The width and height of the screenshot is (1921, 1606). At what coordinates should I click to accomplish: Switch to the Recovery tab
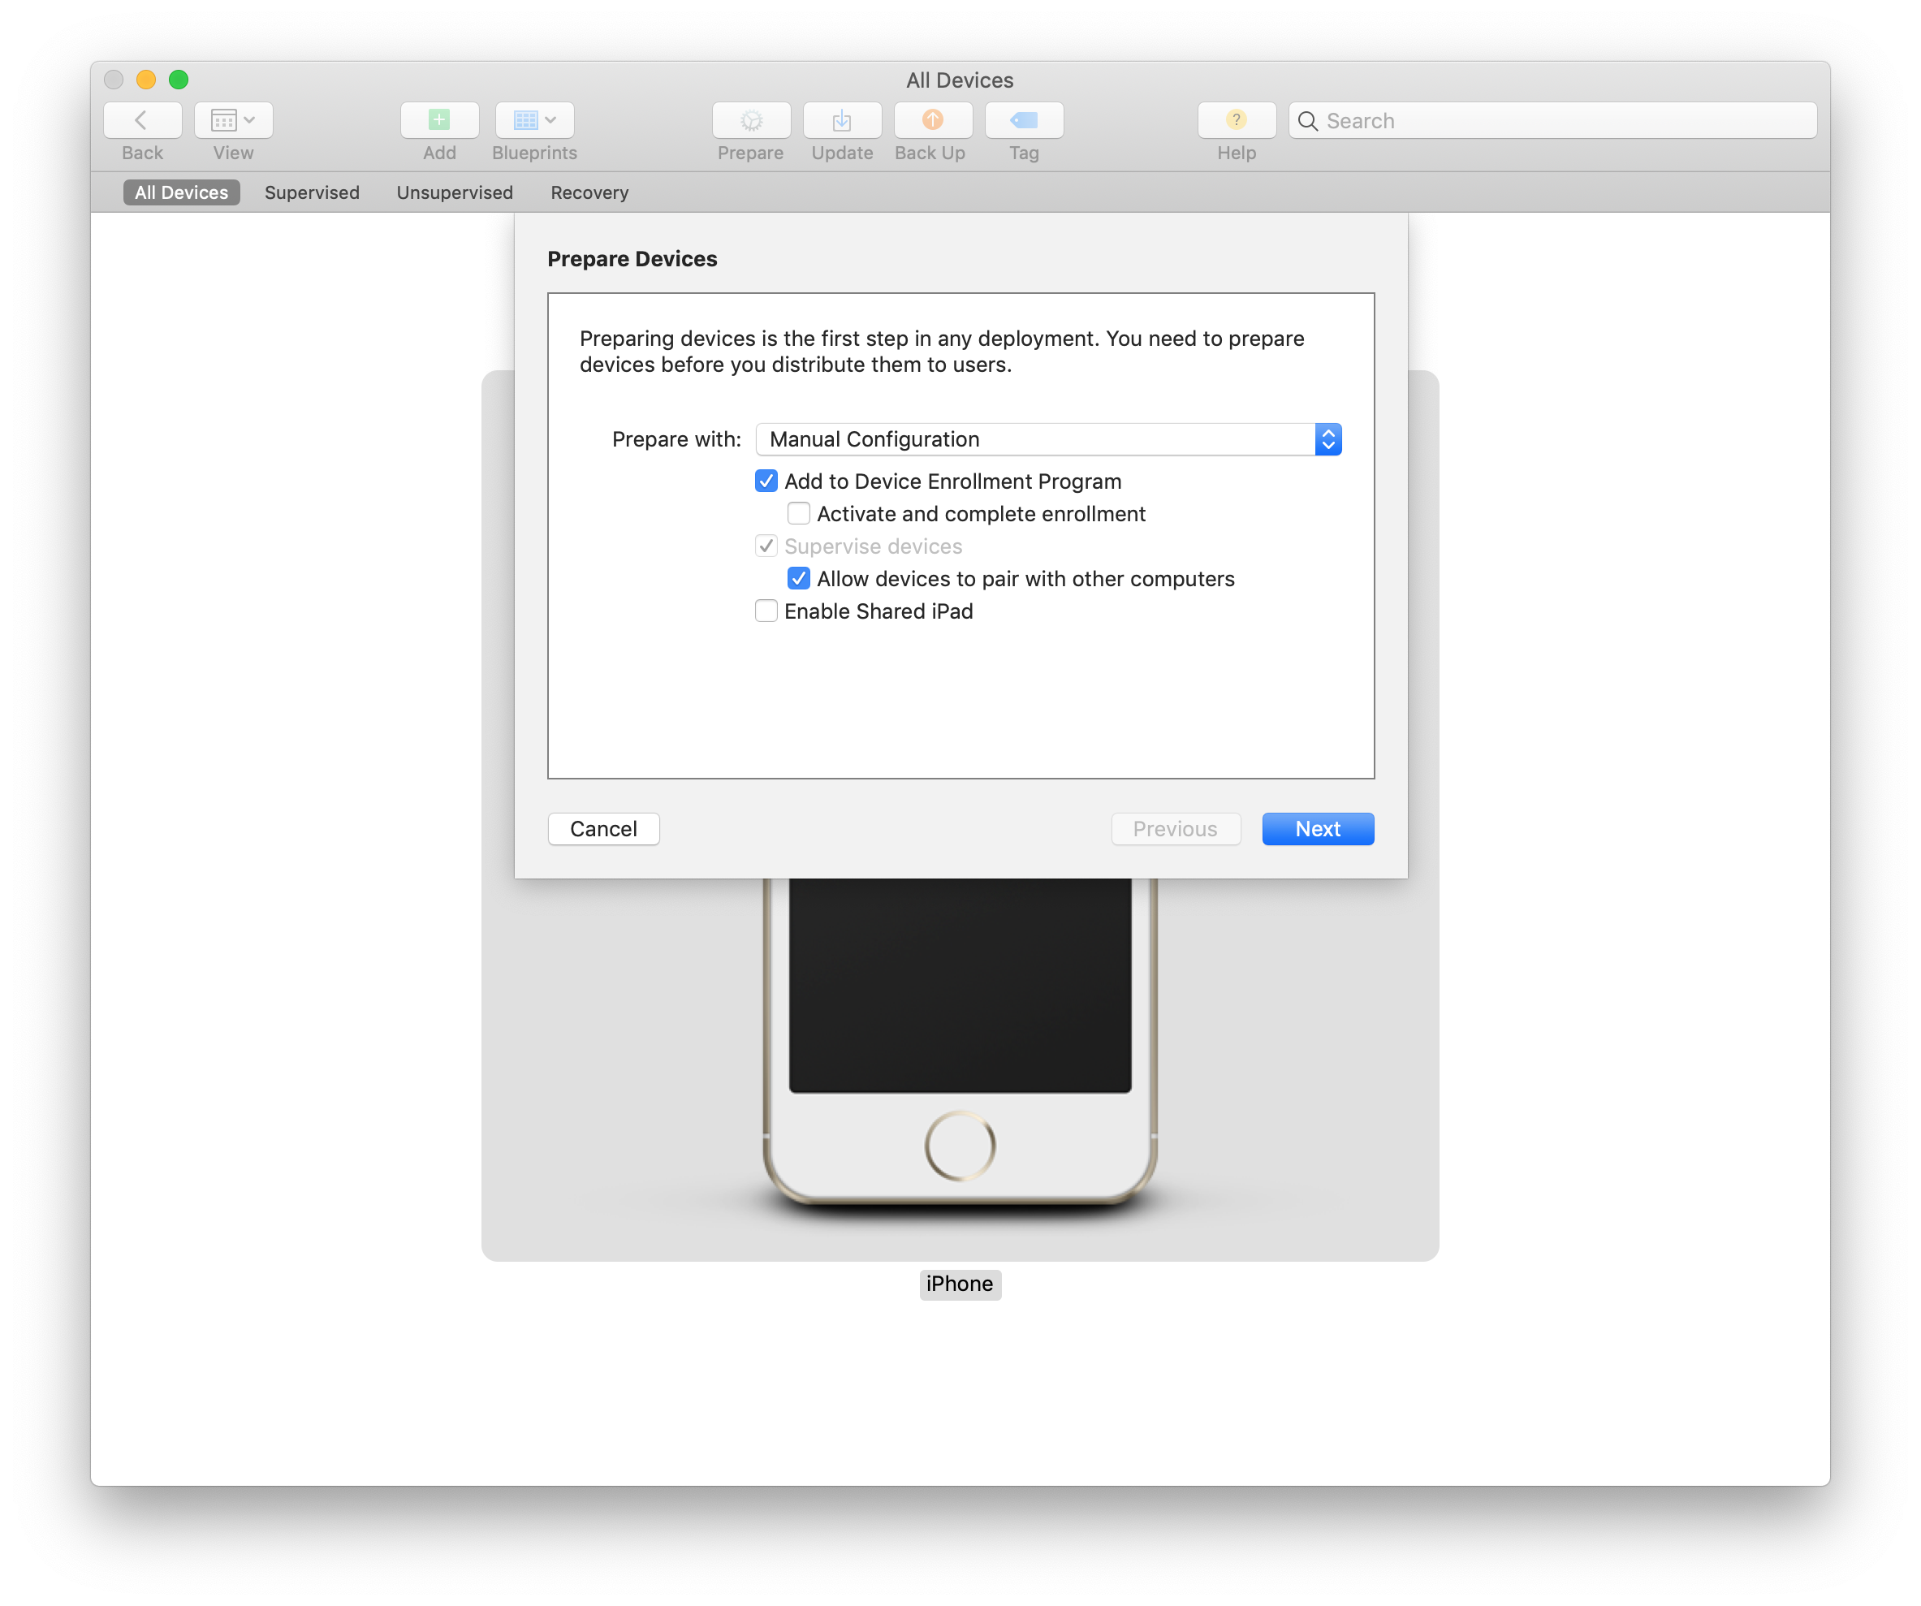(587, 192)
